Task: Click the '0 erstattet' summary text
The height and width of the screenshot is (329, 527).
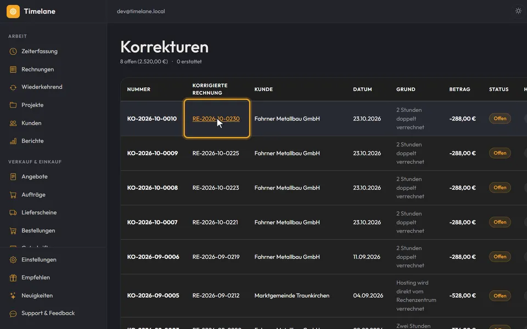Action: pyautogui.click(x=189, y=61)
